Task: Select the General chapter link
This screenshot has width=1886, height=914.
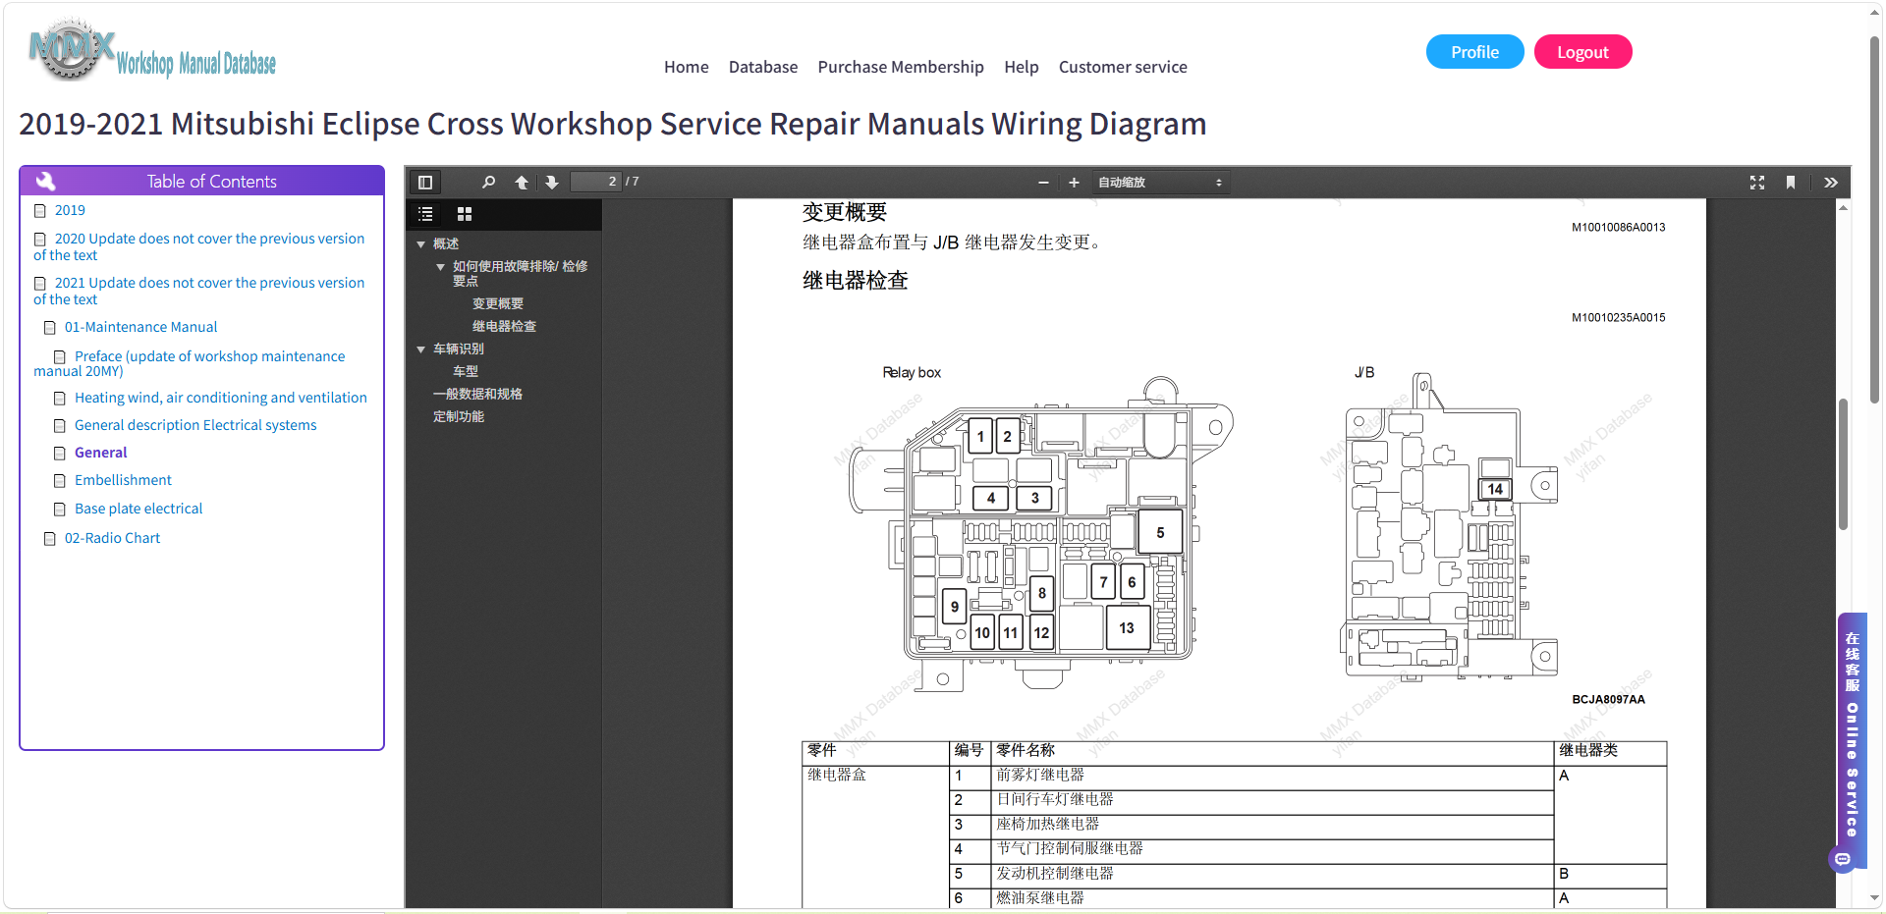Action: click(101, 453)
